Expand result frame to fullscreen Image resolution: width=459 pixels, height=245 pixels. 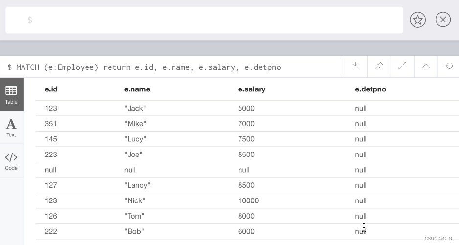pyautogui.click(x=402, y=67)
